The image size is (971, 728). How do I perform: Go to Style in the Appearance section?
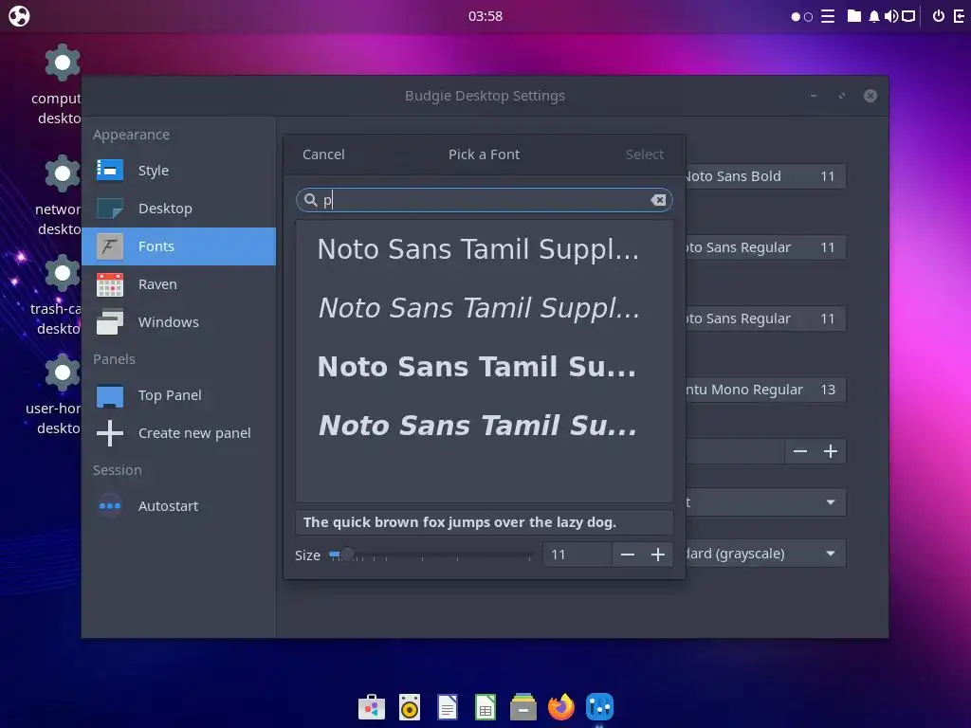[x=179, y=171]
